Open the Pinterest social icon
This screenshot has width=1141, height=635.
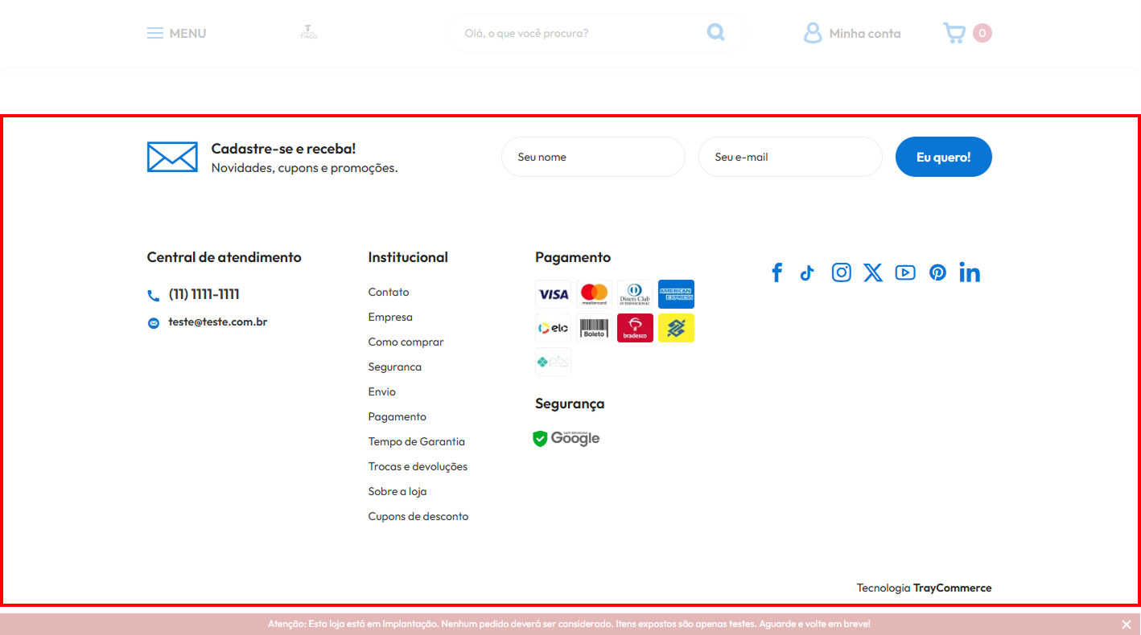(x=937, y=272)
